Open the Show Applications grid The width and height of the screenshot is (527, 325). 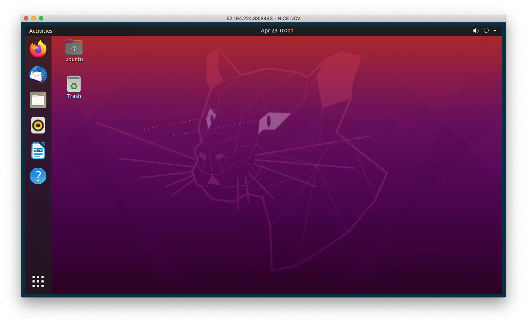38,281
